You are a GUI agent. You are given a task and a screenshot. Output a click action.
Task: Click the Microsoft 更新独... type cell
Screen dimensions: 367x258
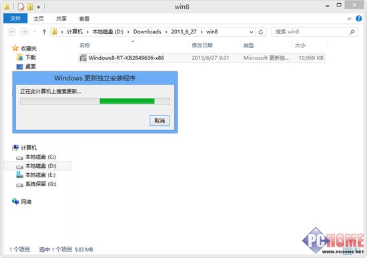pos(266,58)
